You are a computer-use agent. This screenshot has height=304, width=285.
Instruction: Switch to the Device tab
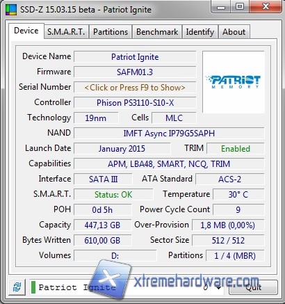(x=26, y=31)
